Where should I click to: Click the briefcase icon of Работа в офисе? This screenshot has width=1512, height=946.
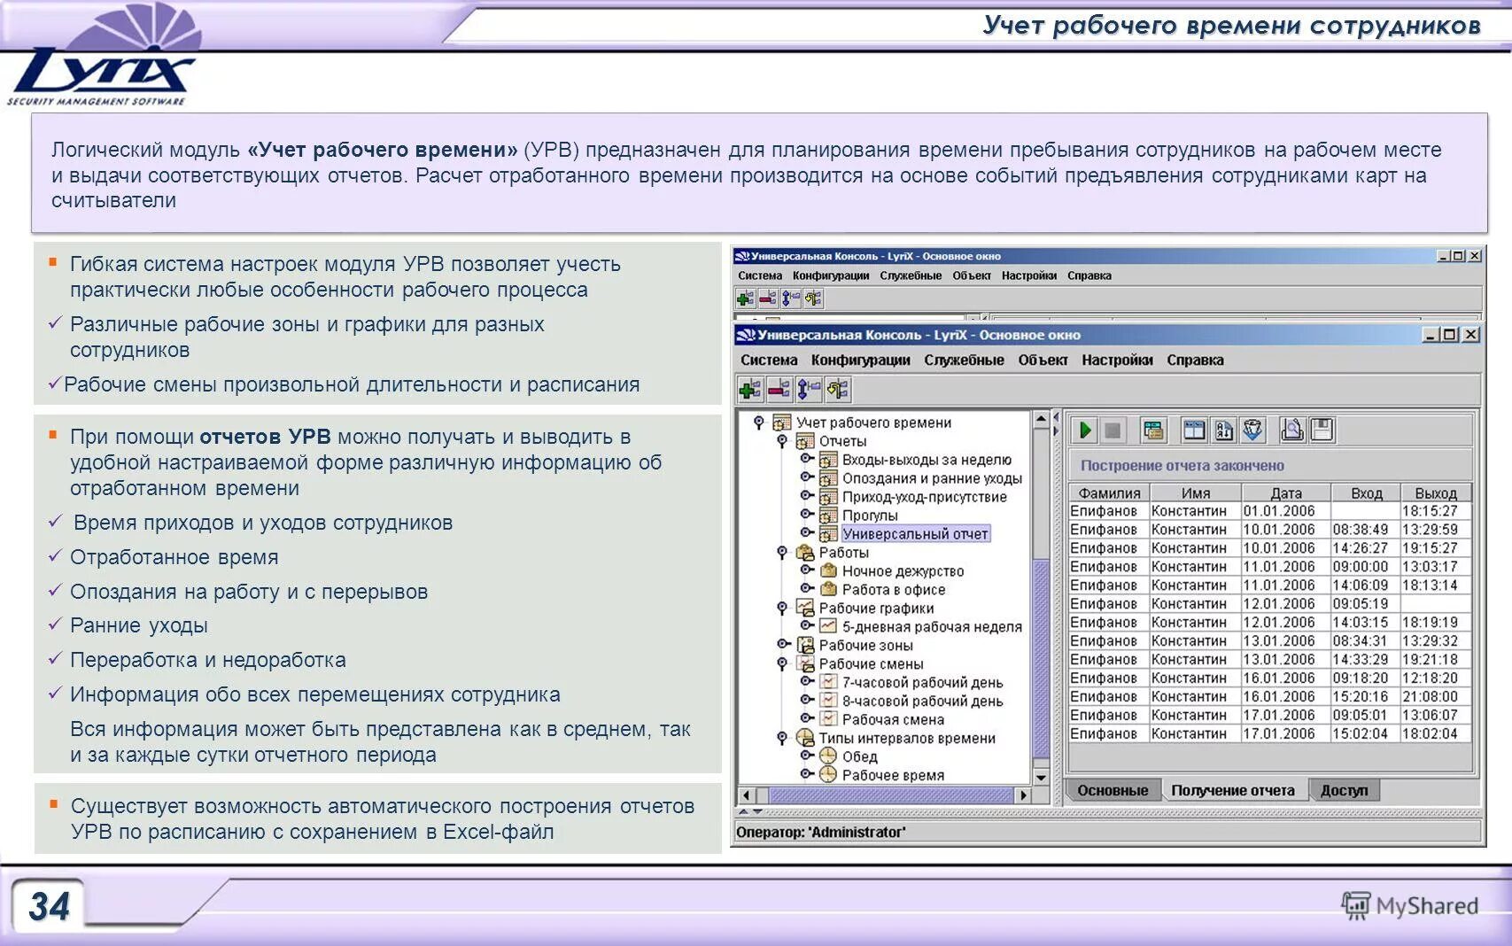click(828, 589)
